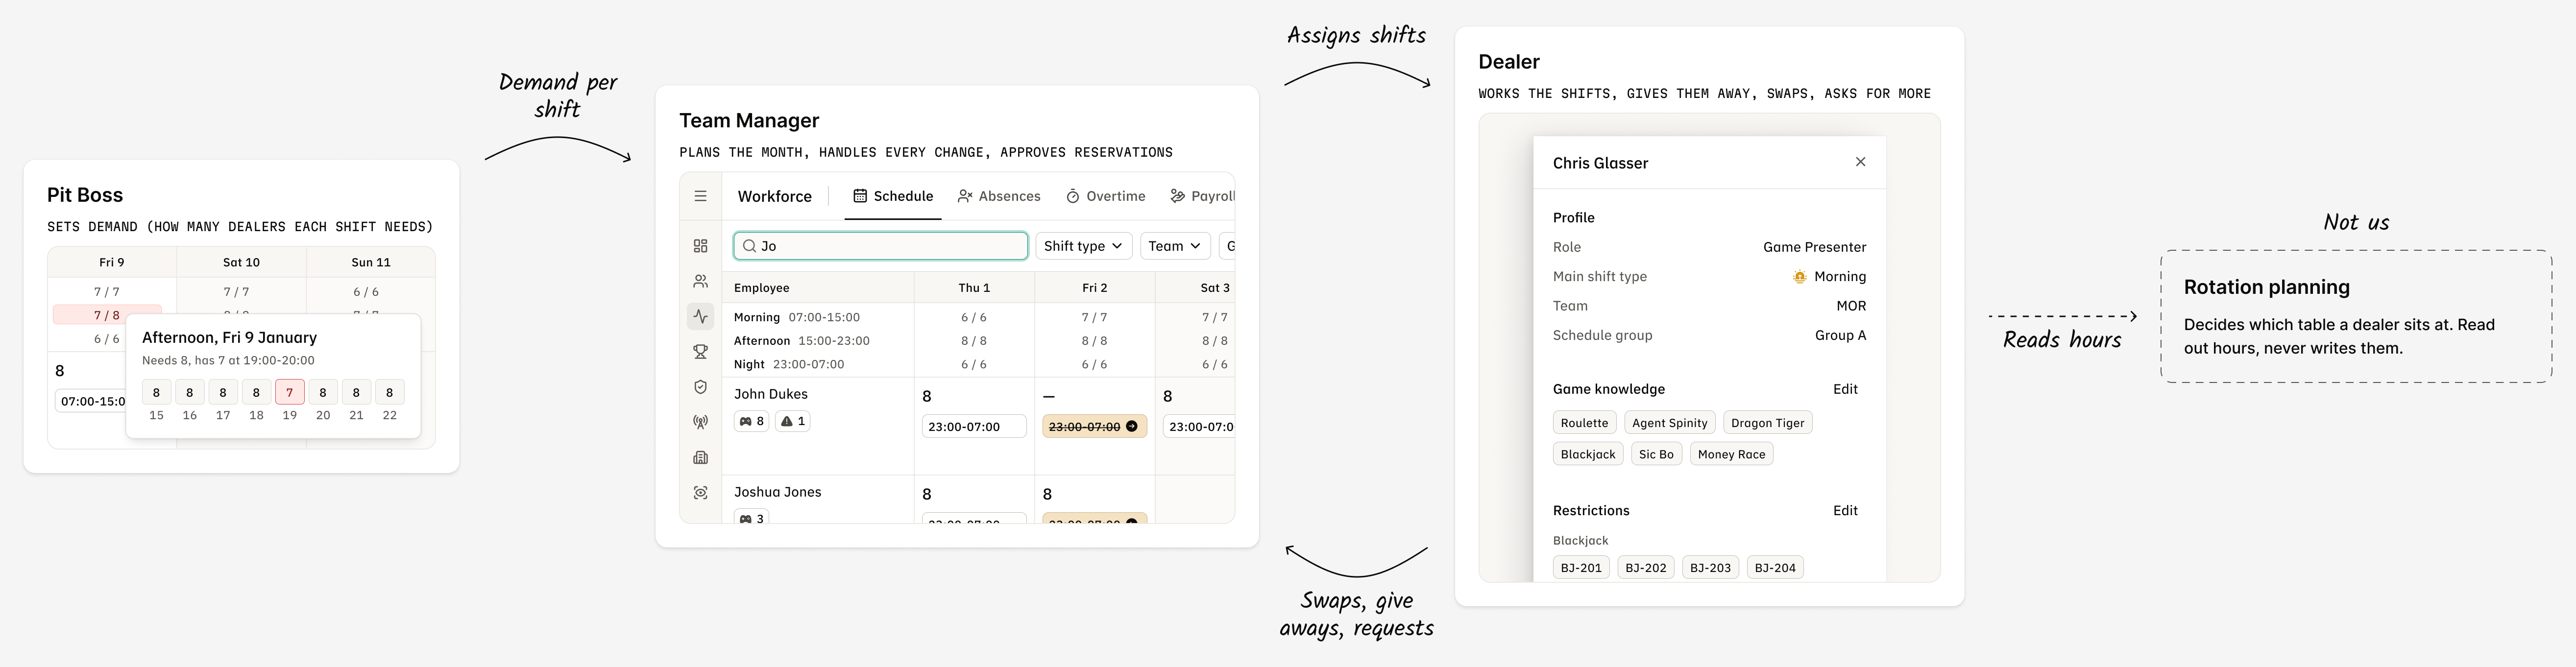The width and height of the screenshot is (2576, 667).
Task: Close the Chris Glasser panel
Action: tap(1860, 162)
